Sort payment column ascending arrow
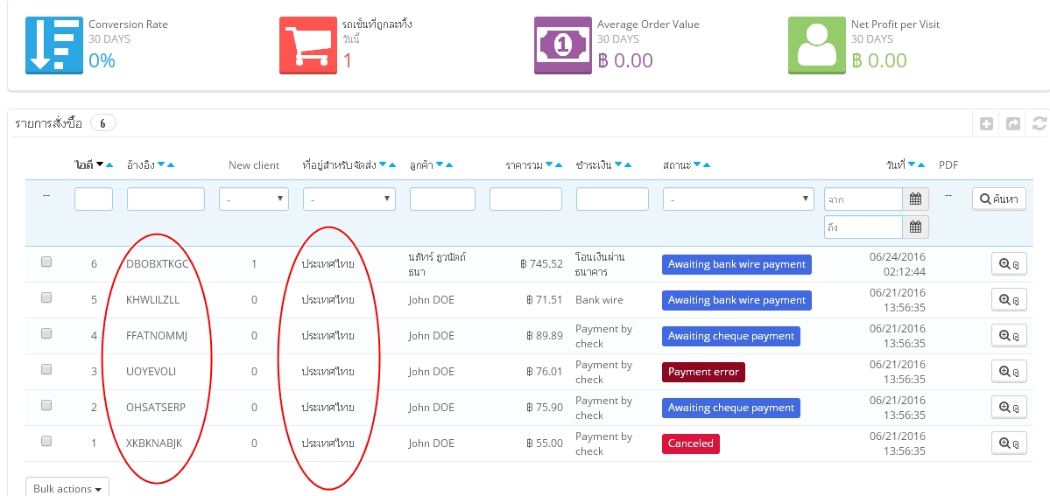This screenshot has width=1050, height=496. coord(628,164)
